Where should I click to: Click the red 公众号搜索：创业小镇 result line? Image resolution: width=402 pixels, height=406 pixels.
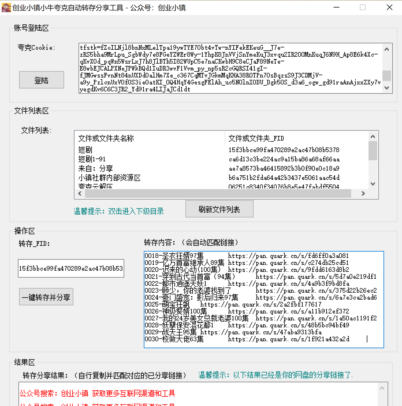[97, 394]
